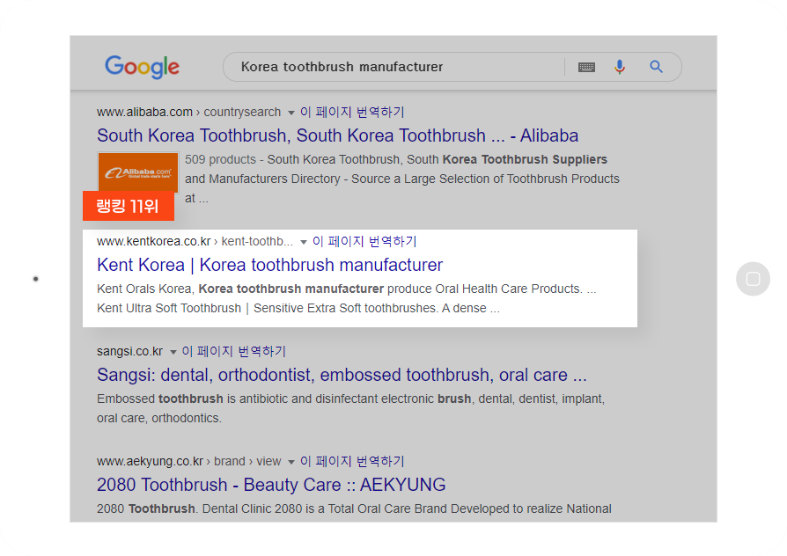Open the on-screen keyboard icon
This screenshot has width=787, height=556.
point(586,67)
